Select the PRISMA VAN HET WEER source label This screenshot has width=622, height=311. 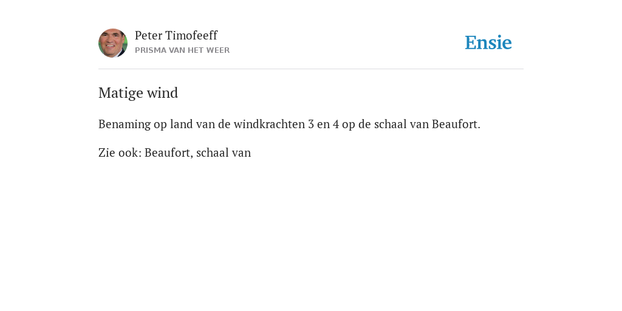point(182,50)
